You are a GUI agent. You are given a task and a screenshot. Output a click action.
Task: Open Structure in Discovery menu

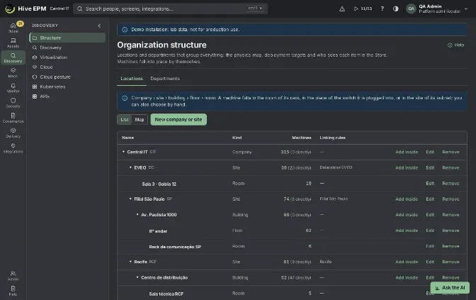point(67,38)
